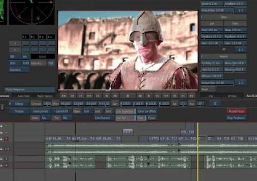Click the lock icon of audio track 1-2
This screenshot has width=257, height=181.
click(1, 149)
